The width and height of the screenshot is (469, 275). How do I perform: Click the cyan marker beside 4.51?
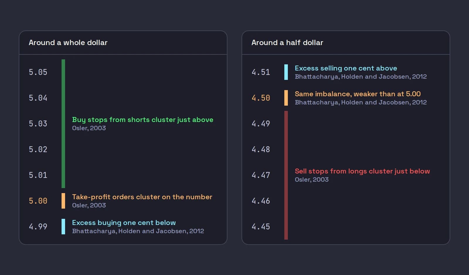click(x=286, y=72)
